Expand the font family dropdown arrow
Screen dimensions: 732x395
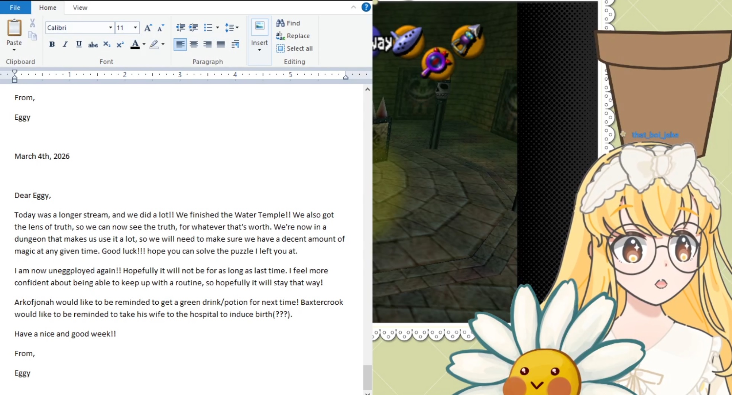tap(111, 27)
